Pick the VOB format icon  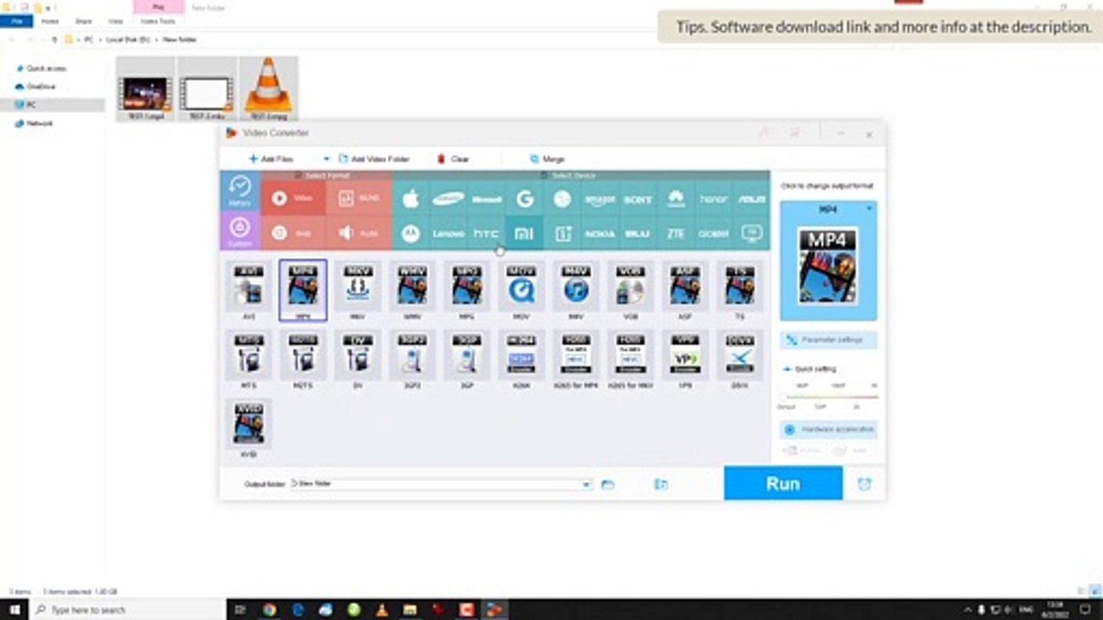[x=630, y=286]
